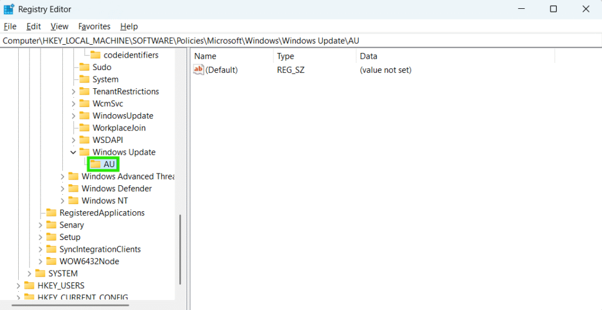This screenshot has width=602, height=310.
Task: Expand the Windows NT key
Action: coord(62,201)
